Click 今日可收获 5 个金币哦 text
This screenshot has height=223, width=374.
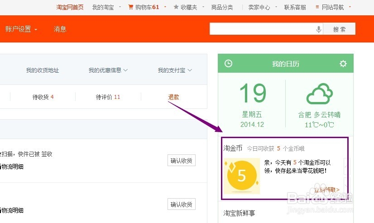click(x=276, y=149)
